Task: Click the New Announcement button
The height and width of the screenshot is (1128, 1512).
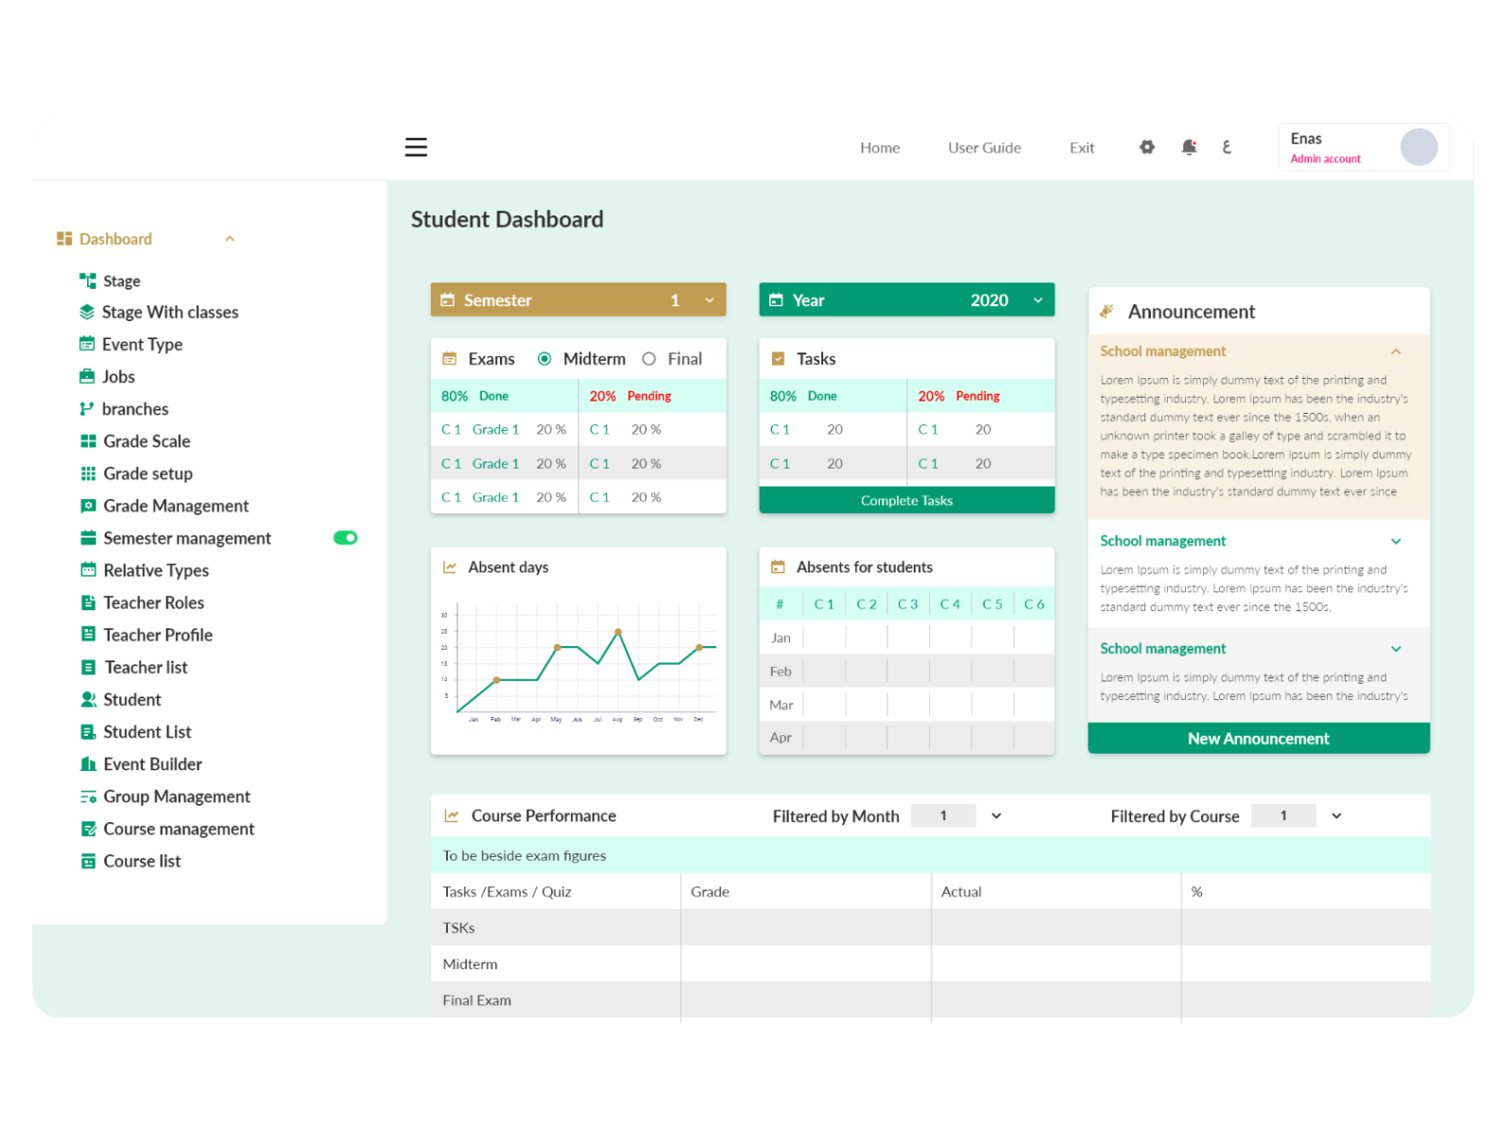Action: point(1258,738)
